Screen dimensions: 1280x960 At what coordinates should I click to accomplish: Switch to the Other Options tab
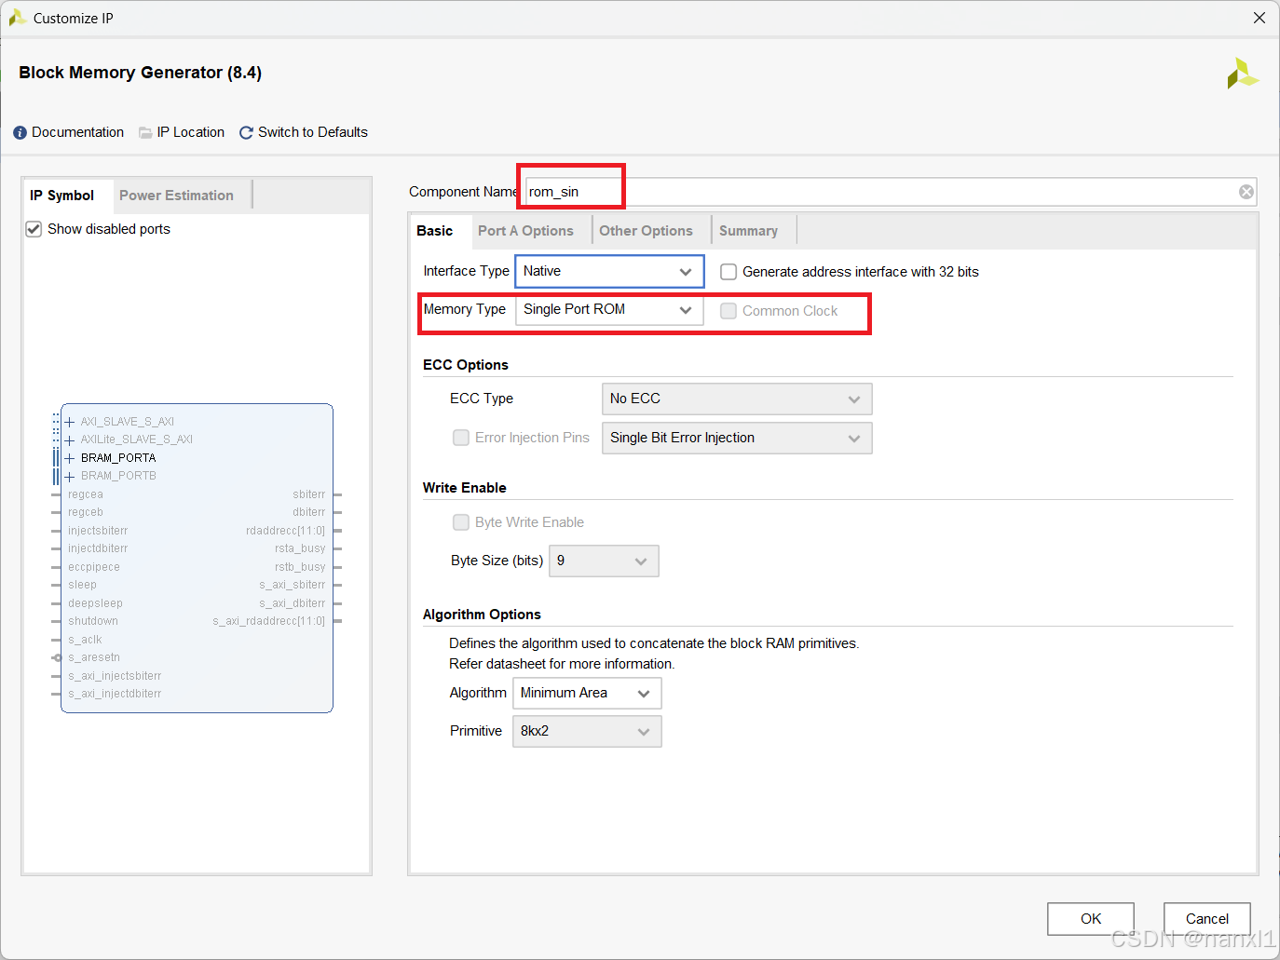(x=647, y=231)
